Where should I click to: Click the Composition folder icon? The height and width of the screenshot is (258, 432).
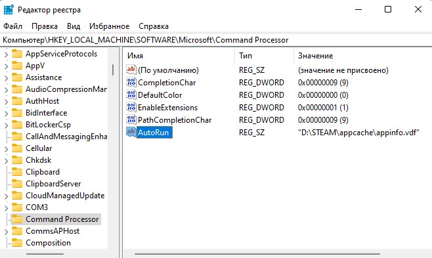tap(17, 243)
